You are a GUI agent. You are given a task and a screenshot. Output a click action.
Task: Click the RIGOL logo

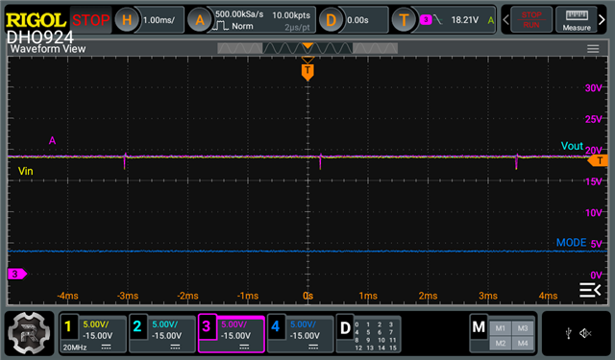(36, 20)
